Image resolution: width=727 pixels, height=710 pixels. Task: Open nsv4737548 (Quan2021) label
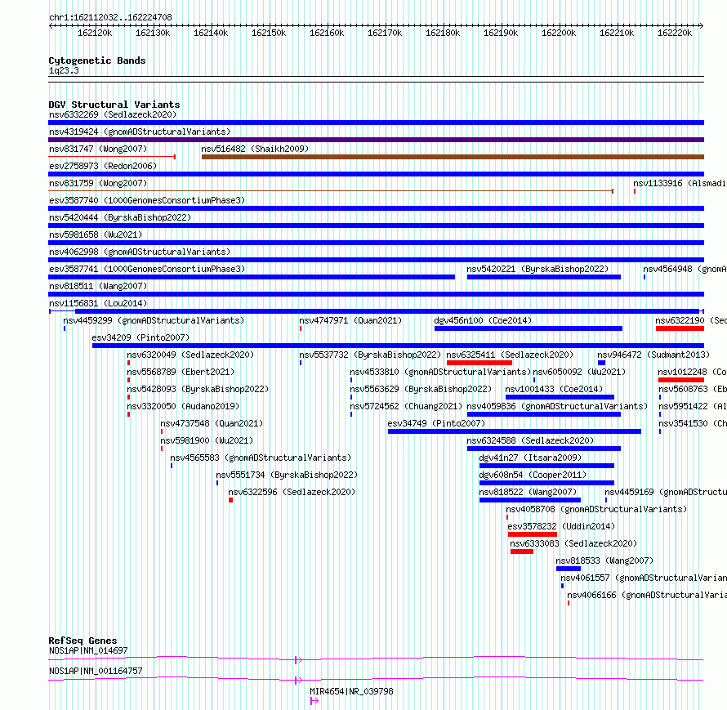coord(212,423)
